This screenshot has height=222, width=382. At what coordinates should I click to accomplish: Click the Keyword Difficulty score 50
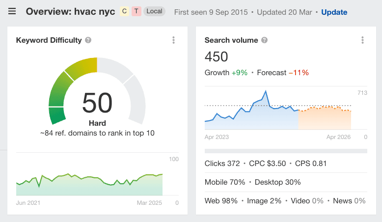pyautogui.click(x=97, y=103)
